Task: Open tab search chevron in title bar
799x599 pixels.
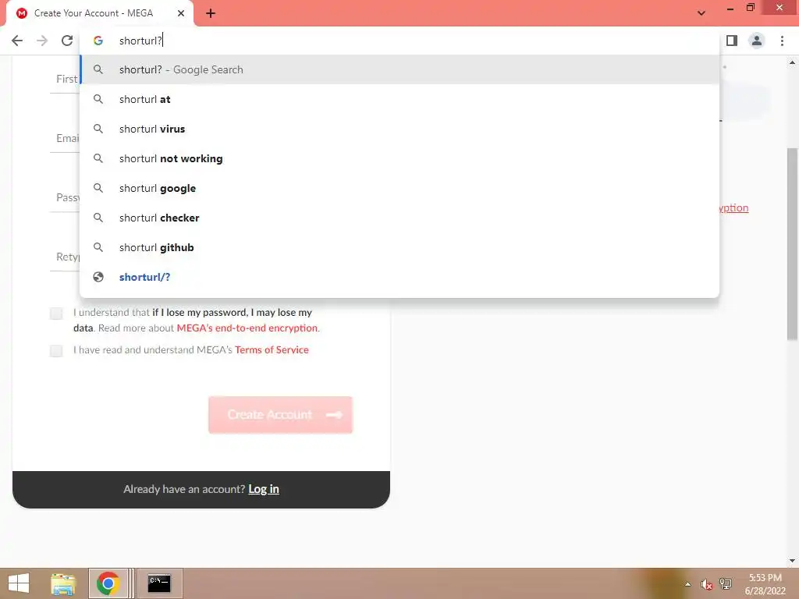Action: pyautogui.click(x=701, y=13)
